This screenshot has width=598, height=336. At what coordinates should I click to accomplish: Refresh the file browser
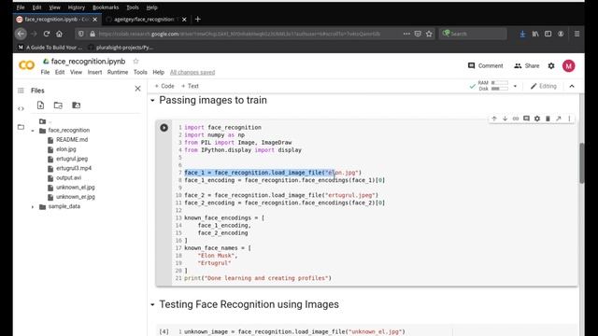click(x=58, y=105)
